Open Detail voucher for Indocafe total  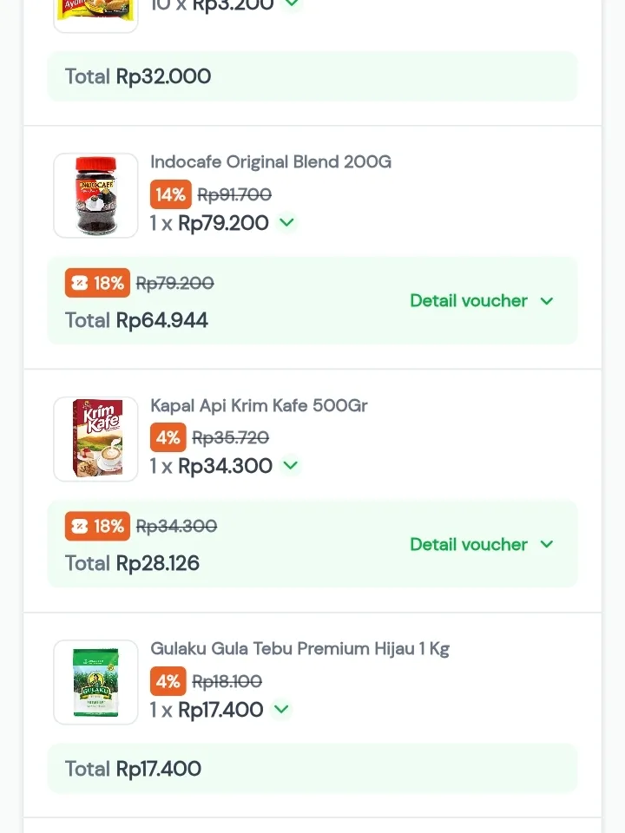click(482, 301)
